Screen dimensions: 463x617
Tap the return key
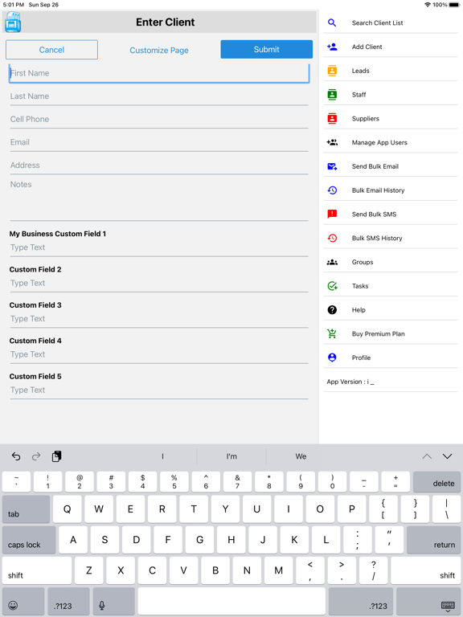[x=433, y=540]
